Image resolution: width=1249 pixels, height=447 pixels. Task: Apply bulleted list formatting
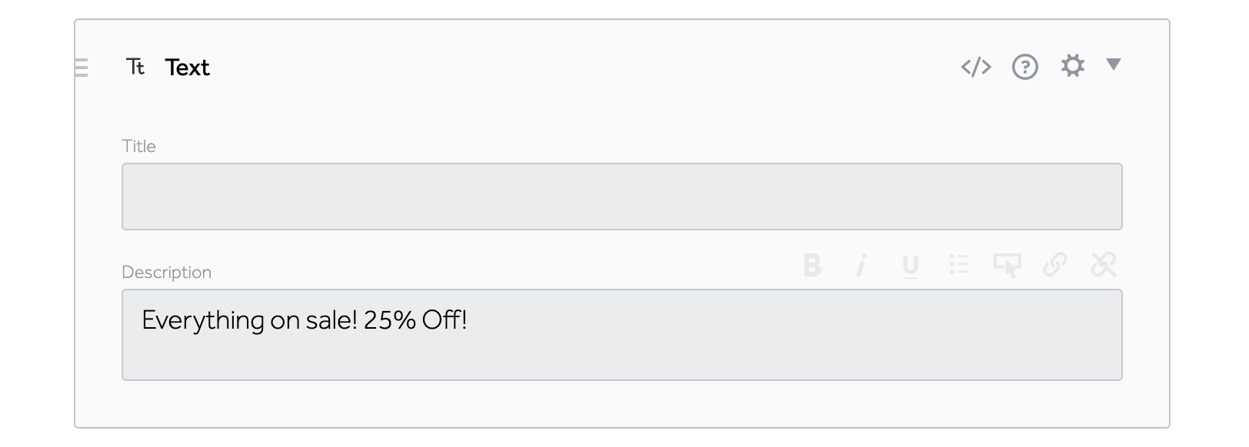[x=958, y=265]
